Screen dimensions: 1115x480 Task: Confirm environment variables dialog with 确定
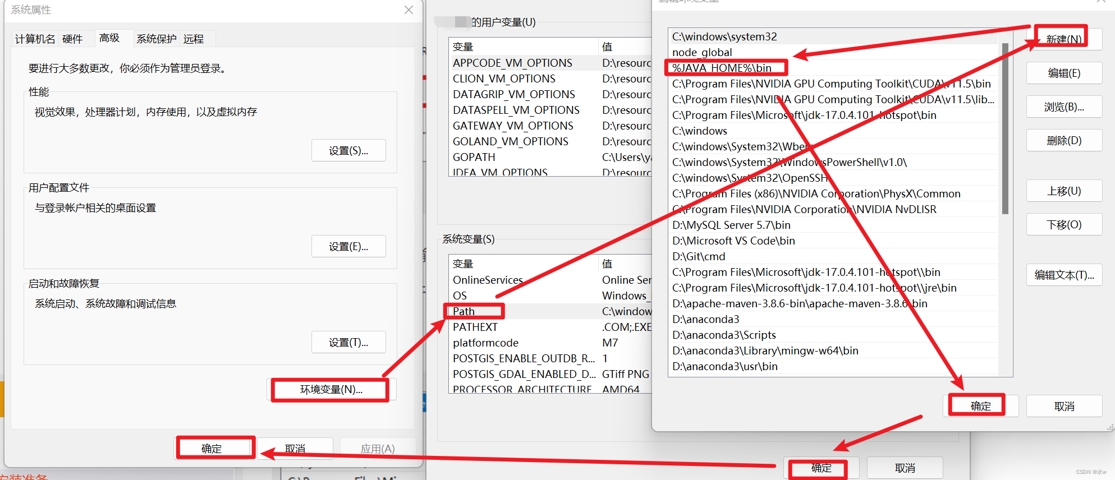pos(821,468)
